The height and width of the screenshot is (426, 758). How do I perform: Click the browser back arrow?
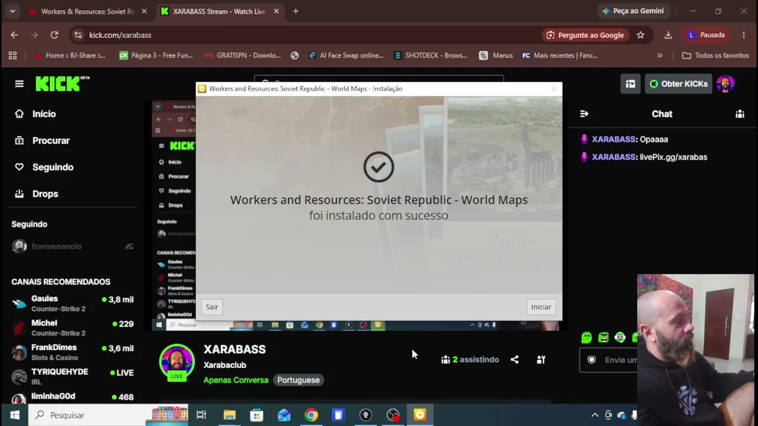(14, 35)
